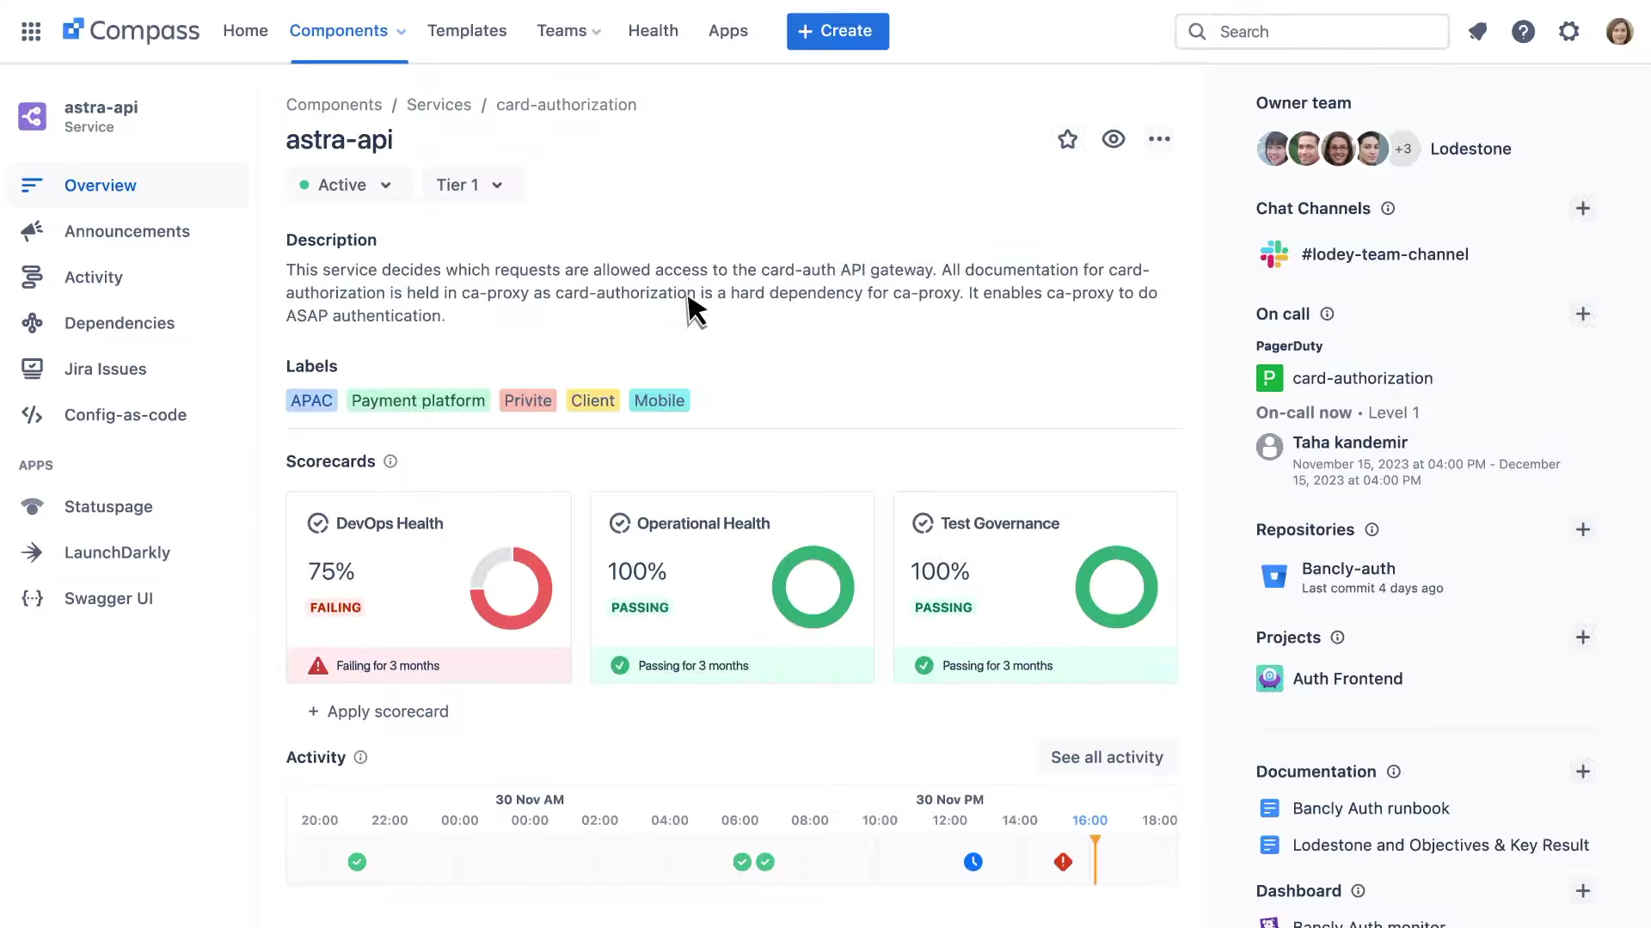The width and height of the screenshot is (1651, 928).
Task: Open the DevOps Health scorecard
Action: coord(428,588)
